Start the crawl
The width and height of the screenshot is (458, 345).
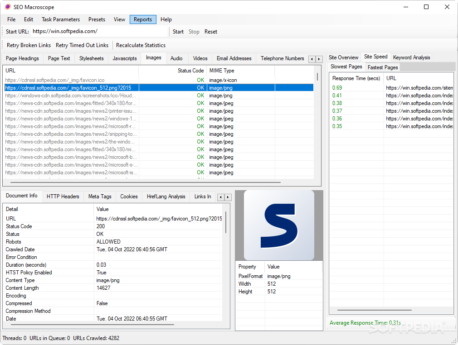click(x=178, y=32)
